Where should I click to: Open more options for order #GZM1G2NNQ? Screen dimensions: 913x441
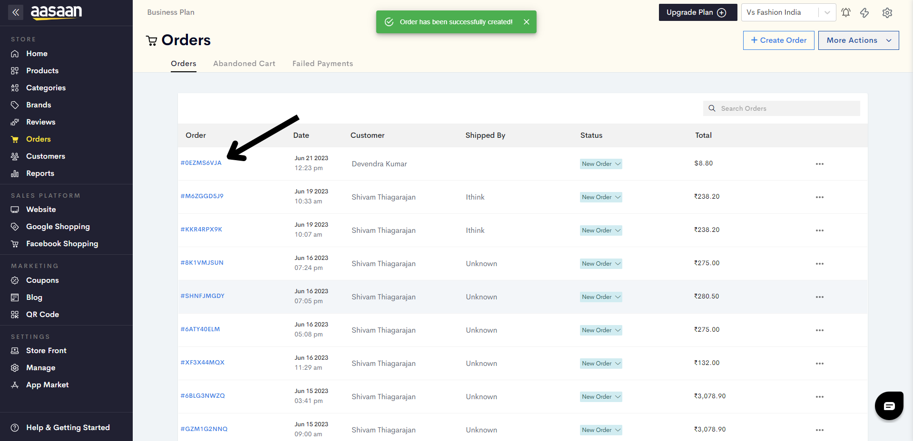[820, 430]
